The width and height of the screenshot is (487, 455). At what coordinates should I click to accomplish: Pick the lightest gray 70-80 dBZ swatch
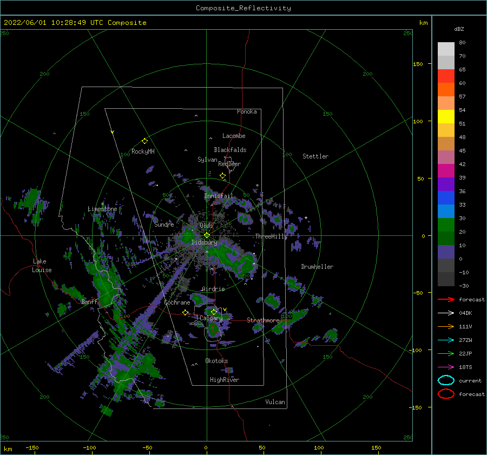click(x=446, y=49)
